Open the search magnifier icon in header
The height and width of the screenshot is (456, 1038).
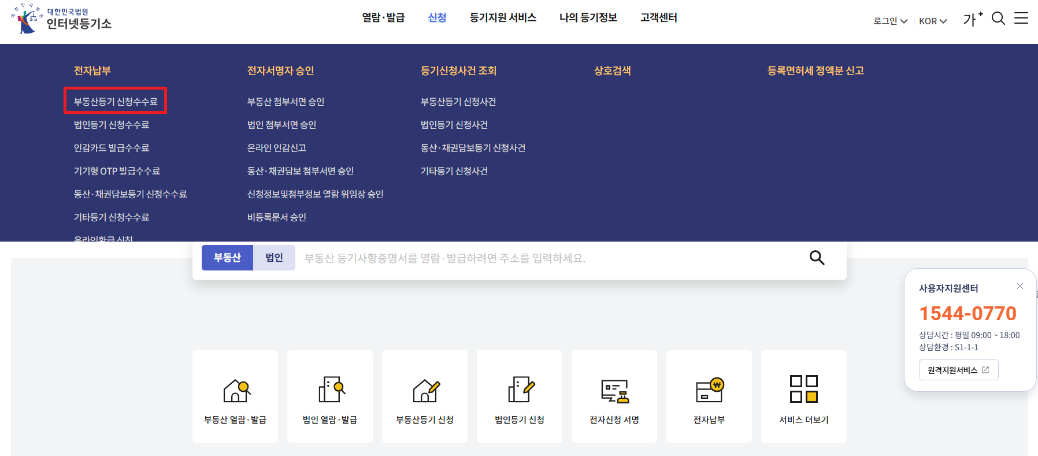click(998, 18)
